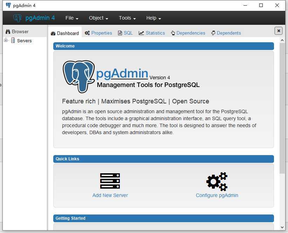This screenshot has height=233, width=288.
Task: Click the Configure pgAdmin link
Action: [217, 195]
